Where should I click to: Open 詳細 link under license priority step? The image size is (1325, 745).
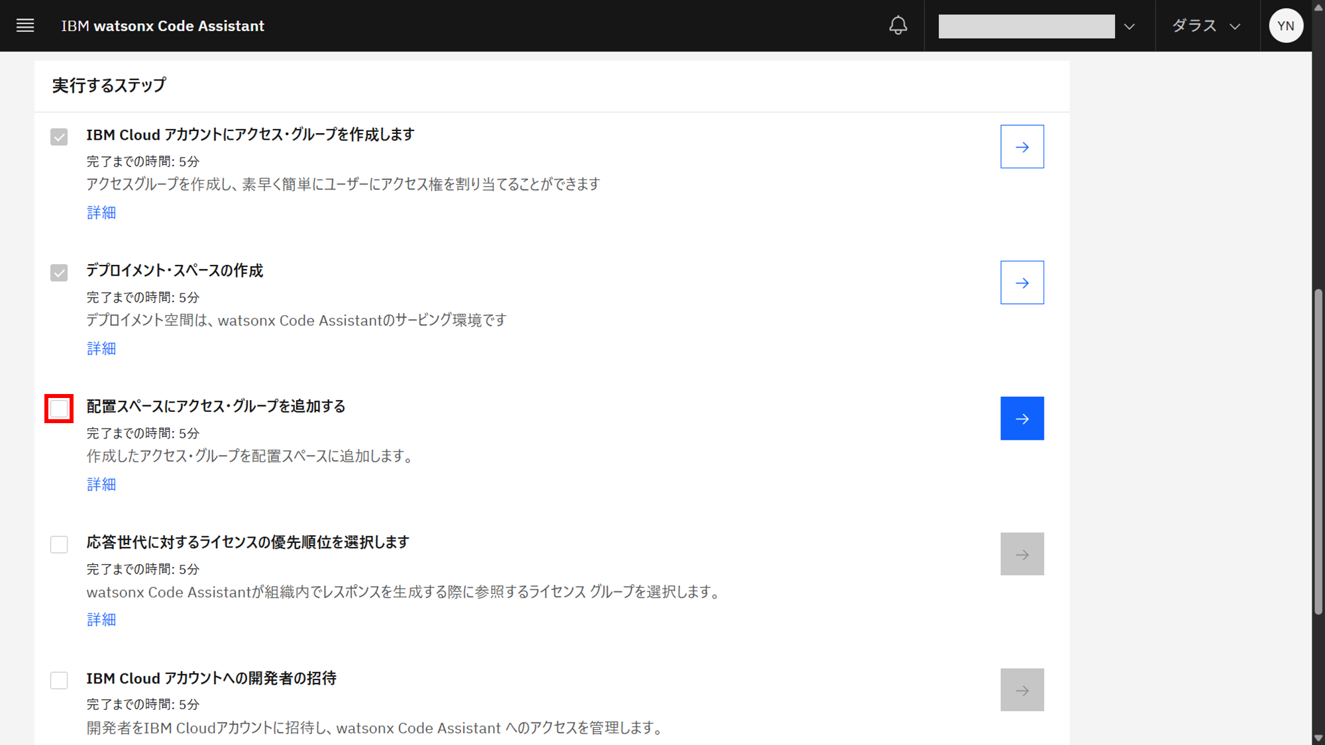coord(101,620)
